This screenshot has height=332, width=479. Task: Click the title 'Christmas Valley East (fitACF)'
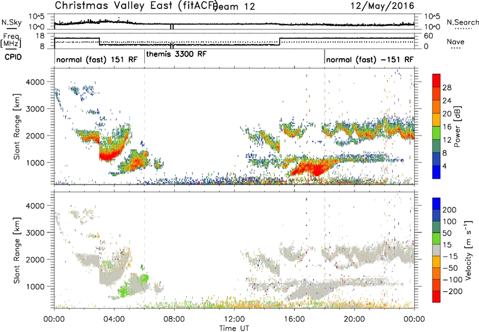point(136,5)
